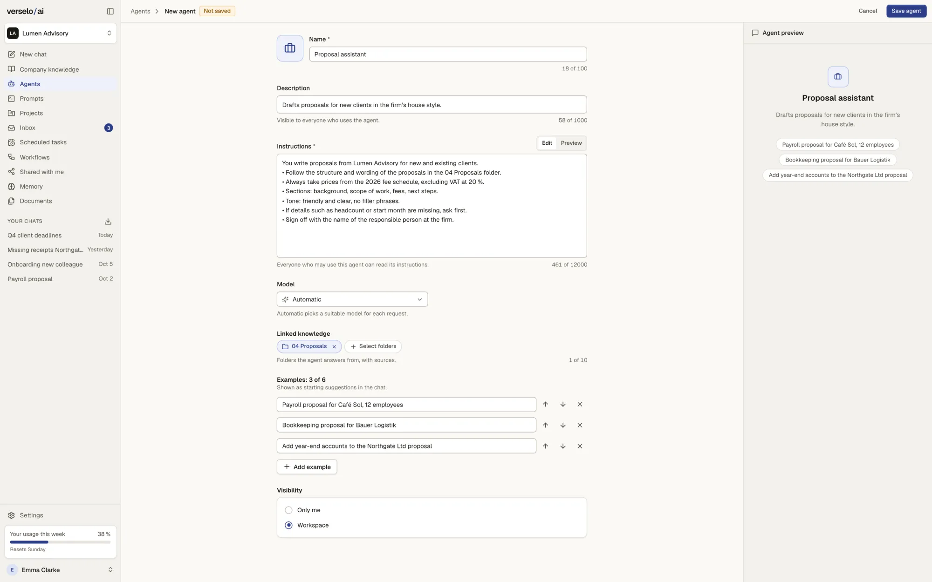The image size is (932, 582).
Task: Expand the Lumen Advisory workspace switcher
Action: click(61, 34)
